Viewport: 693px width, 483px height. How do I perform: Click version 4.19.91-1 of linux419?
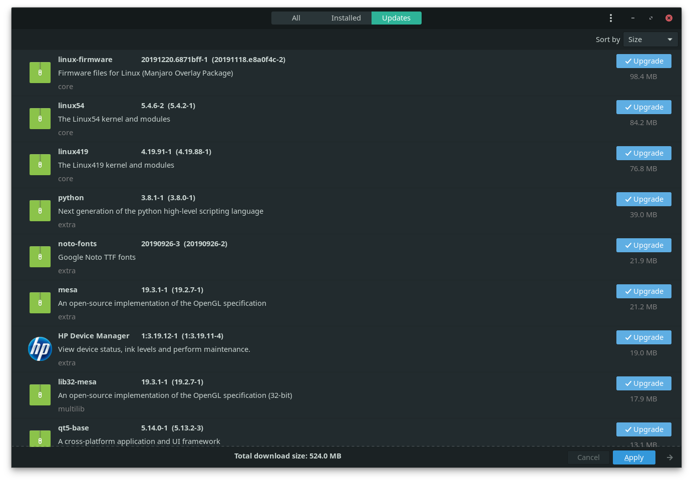click(x=156, y=152)
